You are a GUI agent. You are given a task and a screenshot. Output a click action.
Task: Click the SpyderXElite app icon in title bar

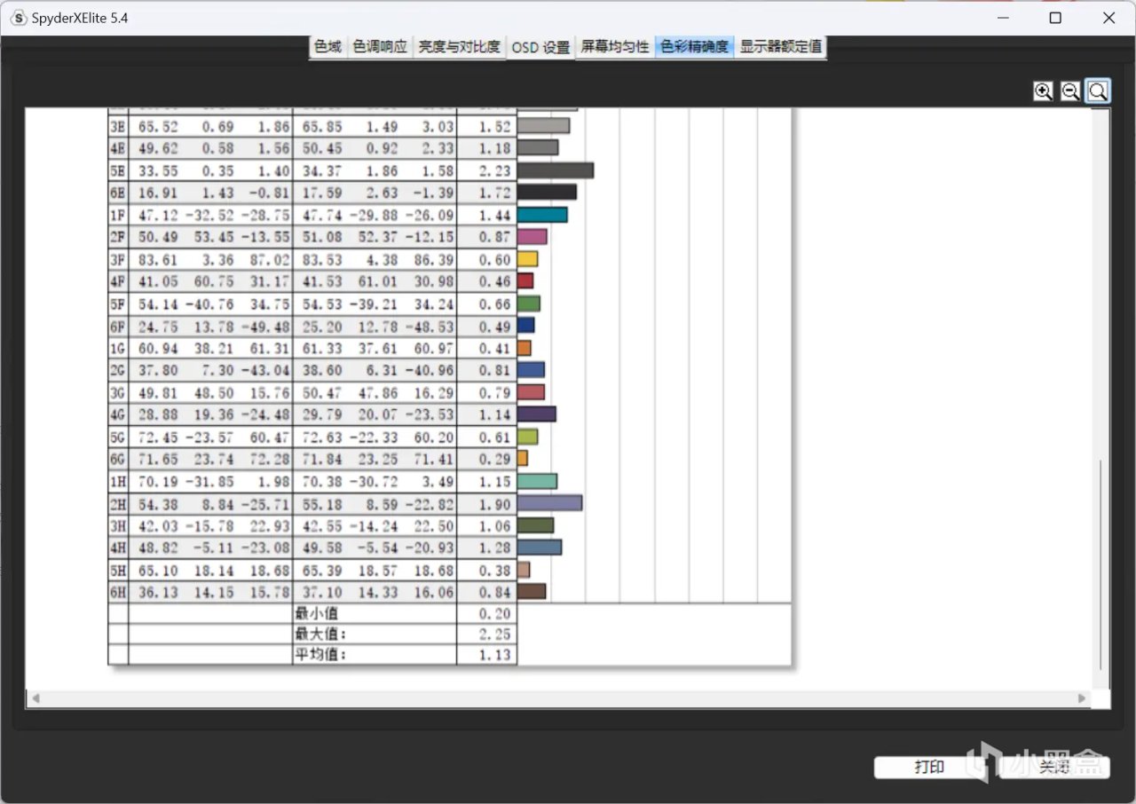tap(19, 18)
